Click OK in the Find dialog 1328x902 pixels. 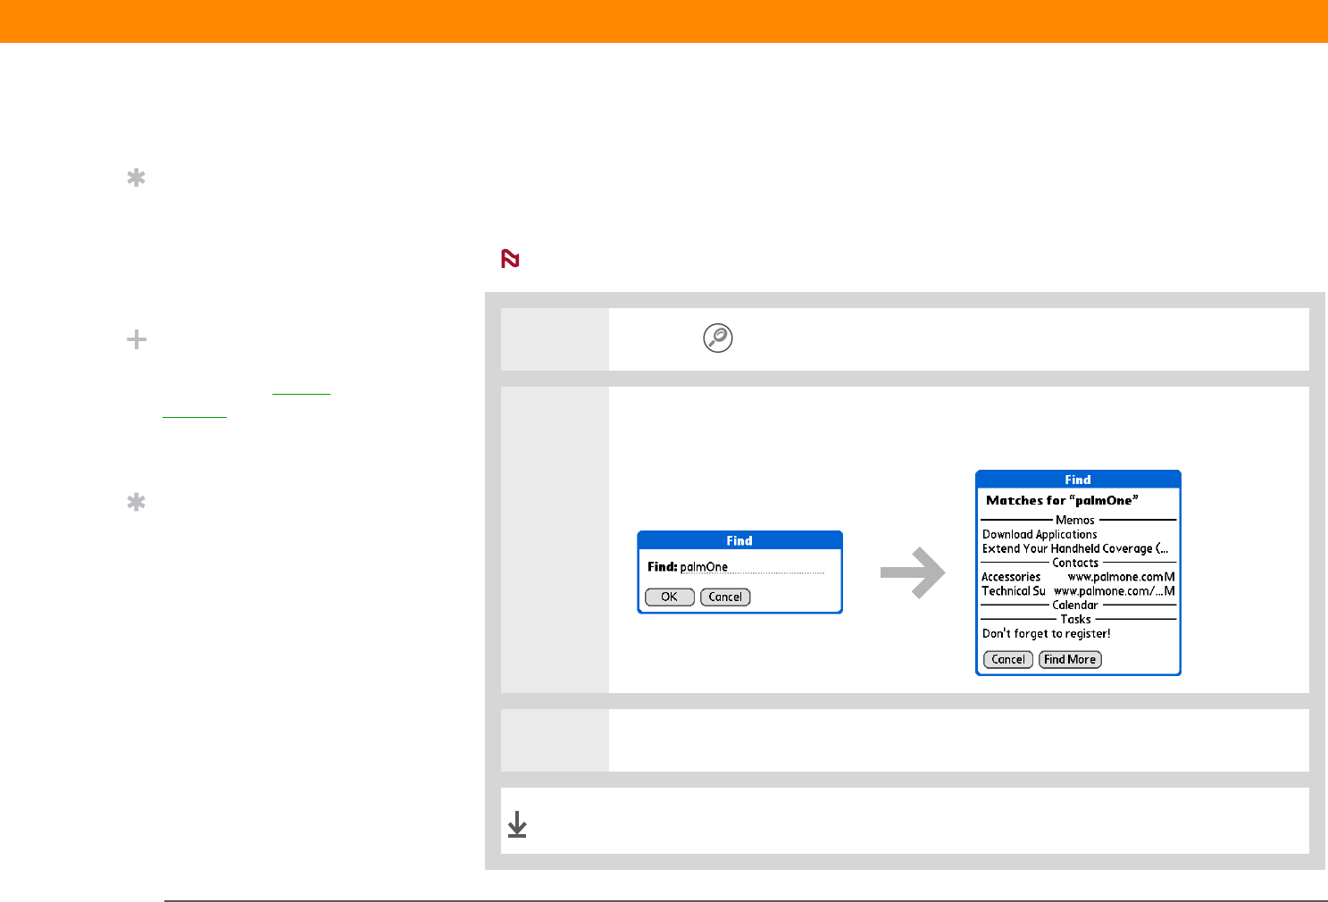tap(670, 597)
